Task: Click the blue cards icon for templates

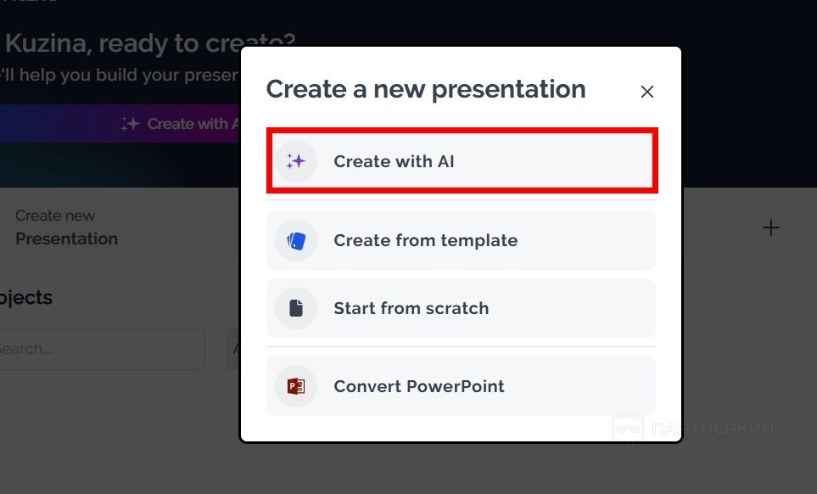Action: pos(295,240)
